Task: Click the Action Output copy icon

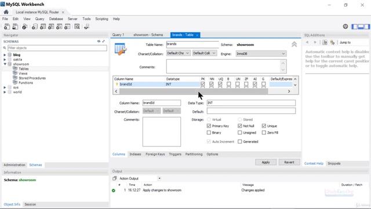Action: (x=115, y=178)
